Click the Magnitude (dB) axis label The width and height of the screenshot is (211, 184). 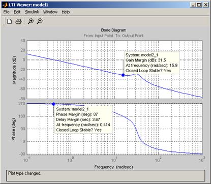tap(14, 70)
